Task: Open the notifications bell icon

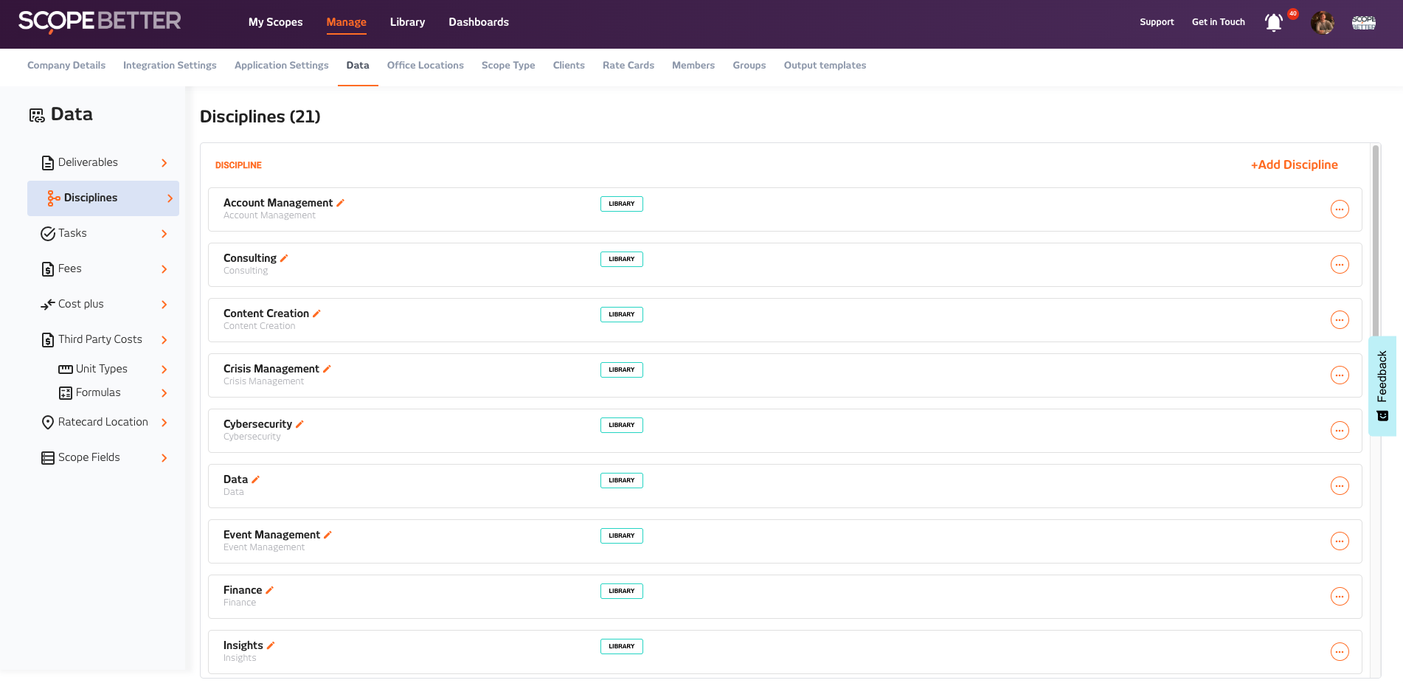Action: point(1273,23)
